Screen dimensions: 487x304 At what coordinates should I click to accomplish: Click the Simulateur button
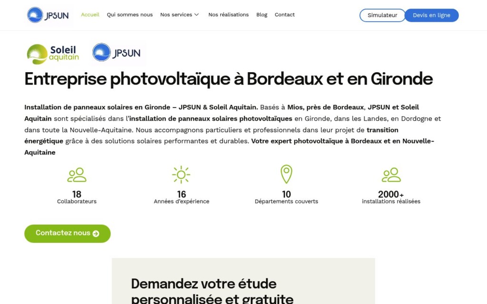point(382,15)
